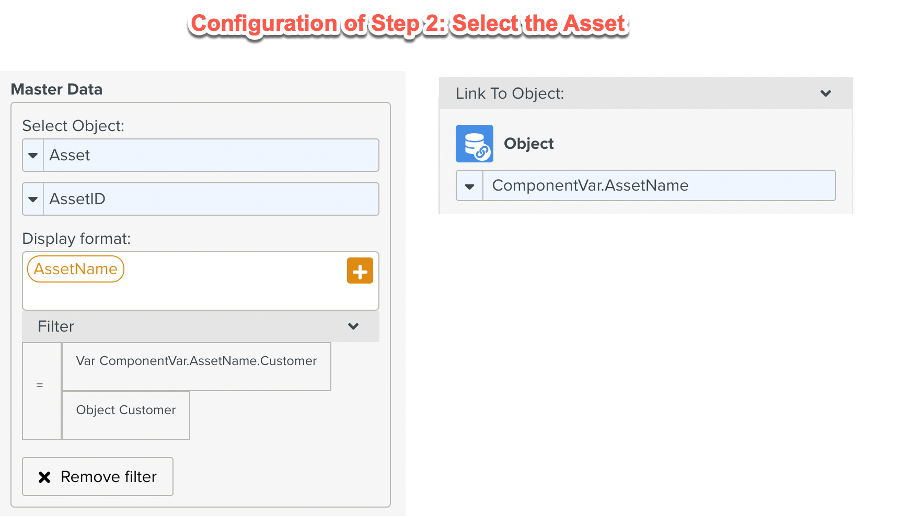Click the orange plus add-field icon
This screenshot has width=901, height=517.
click(x=360, y=271)
